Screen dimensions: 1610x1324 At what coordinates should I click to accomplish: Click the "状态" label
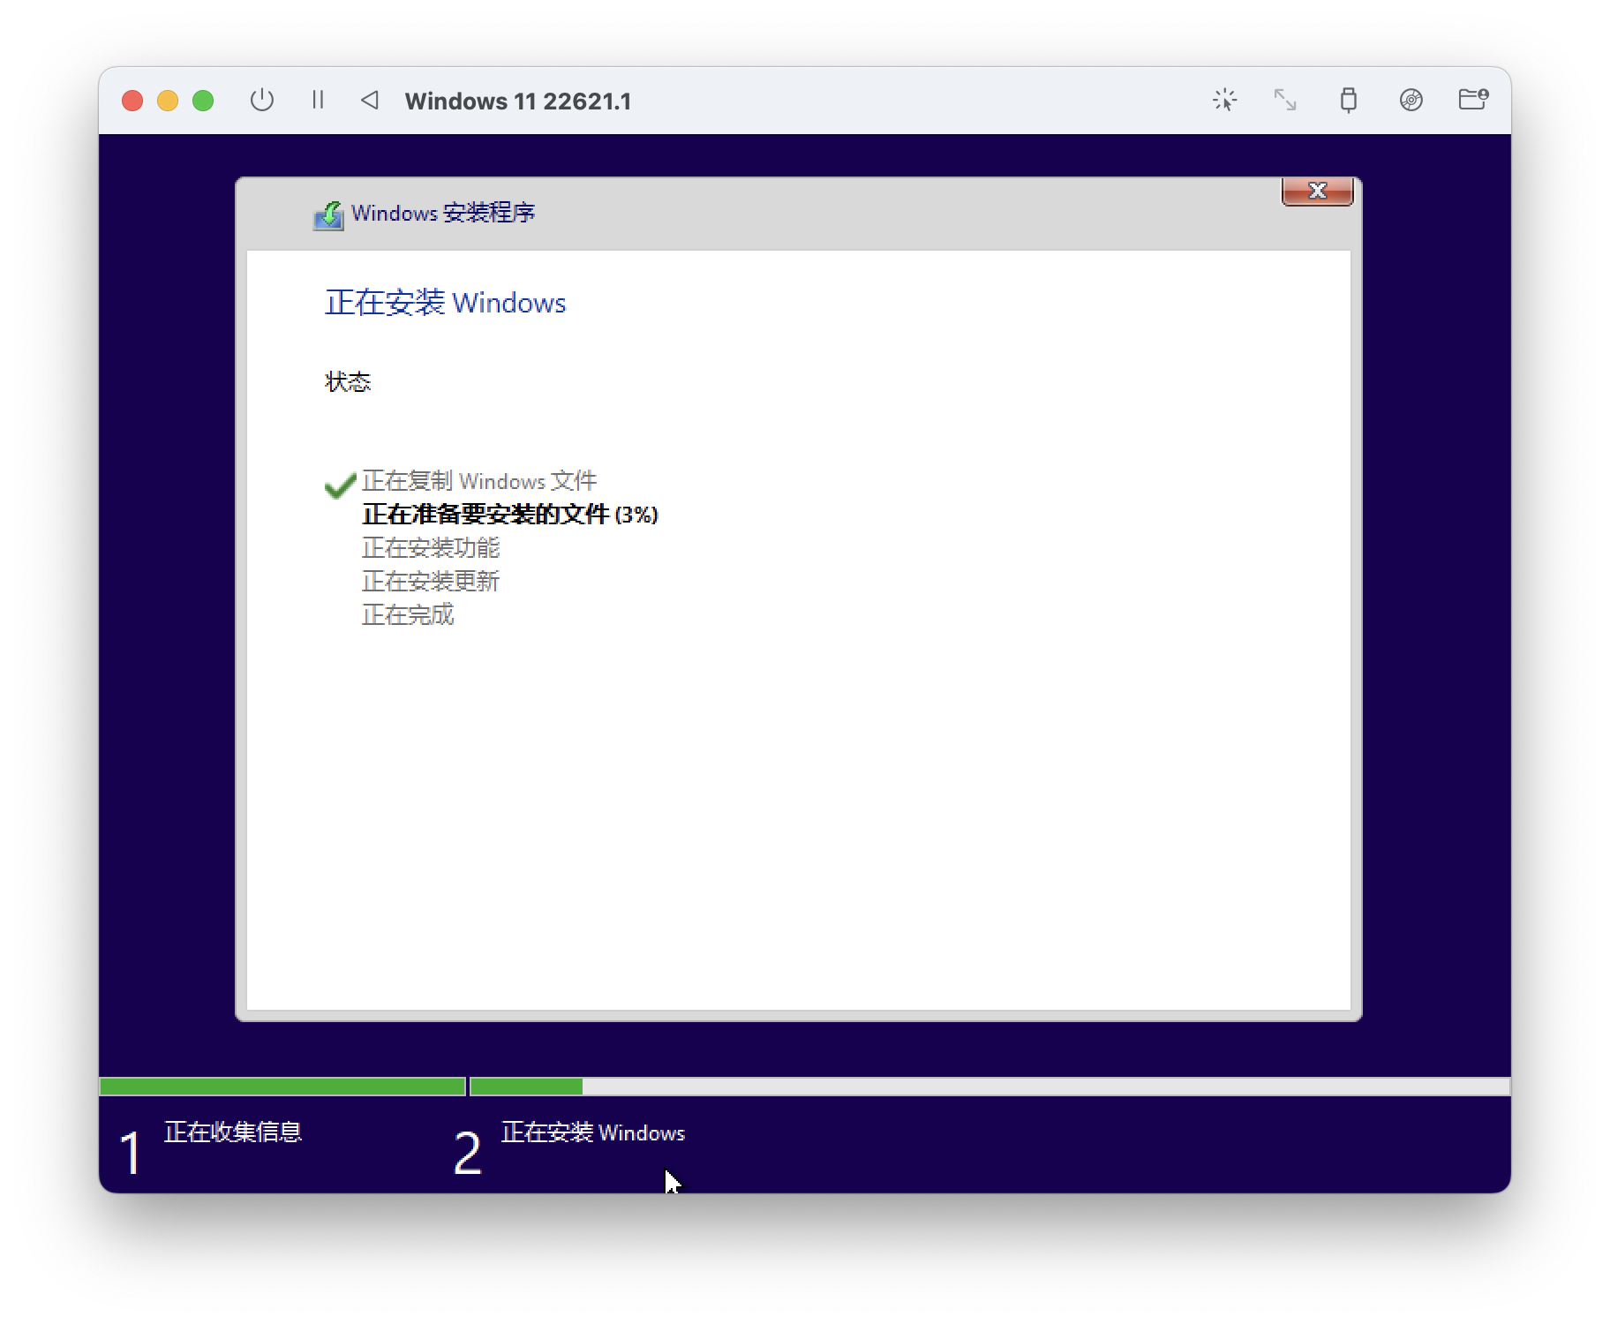[348, 381]
